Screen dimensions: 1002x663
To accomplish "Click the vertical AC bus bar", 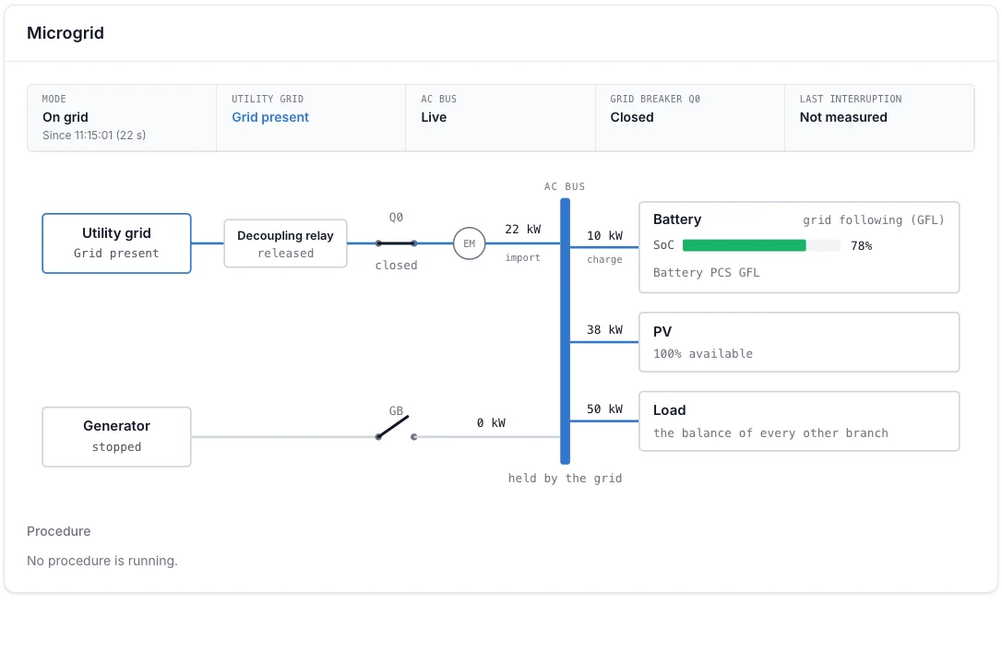I will [565, 331].
